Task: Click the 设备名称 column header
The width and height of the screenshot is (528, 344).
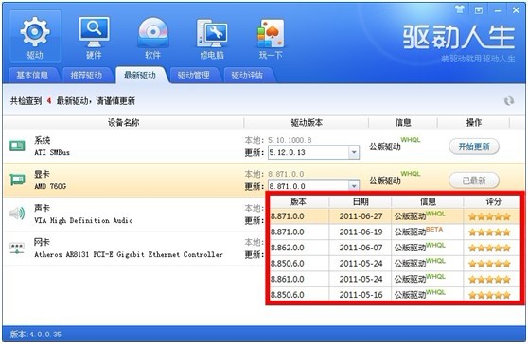Action: pos(123,123)
